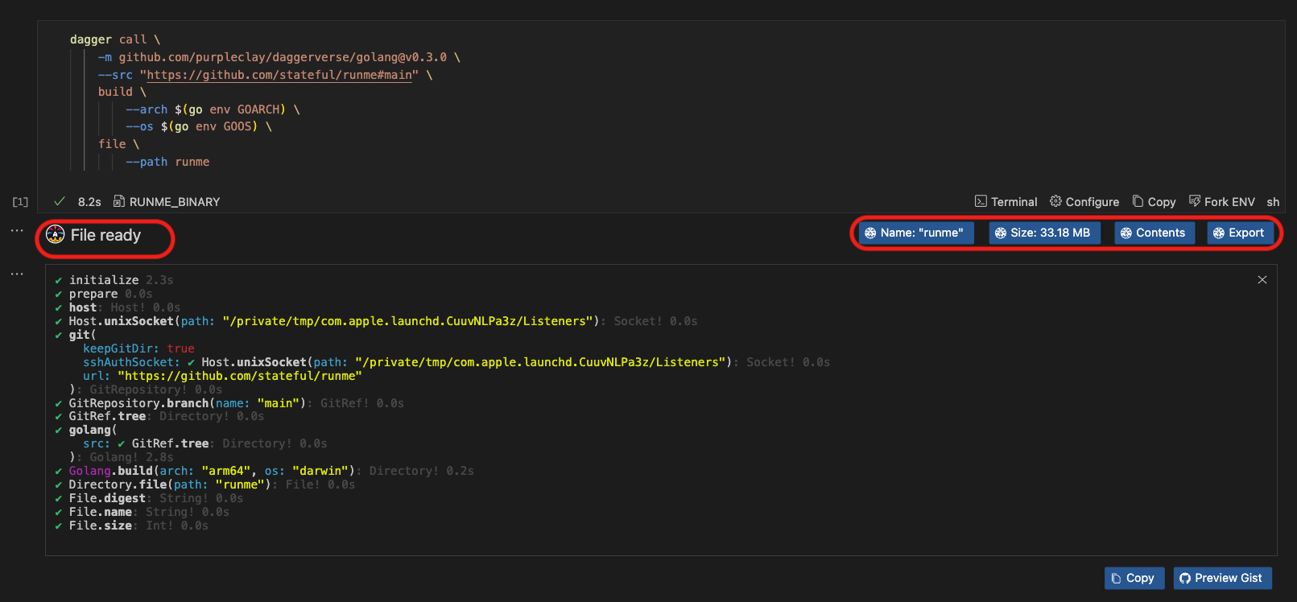
Task: Click the Size: 33.18 MB button
Action: pos(1044,233)
